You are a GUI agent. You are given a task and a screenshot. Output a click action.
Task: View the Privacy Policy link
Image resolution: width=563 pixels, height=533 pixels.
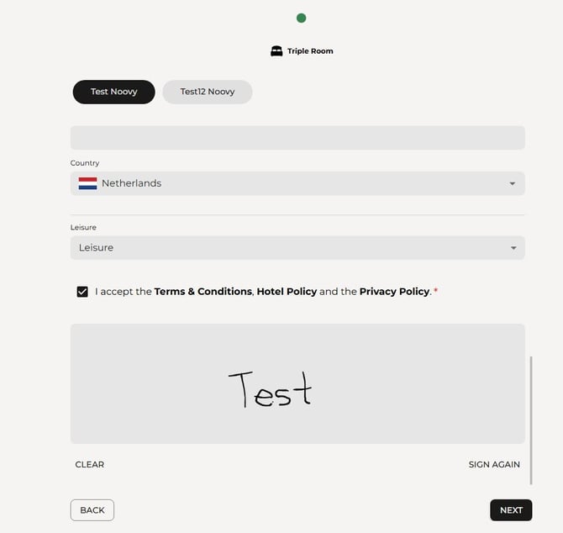point(394,292)
